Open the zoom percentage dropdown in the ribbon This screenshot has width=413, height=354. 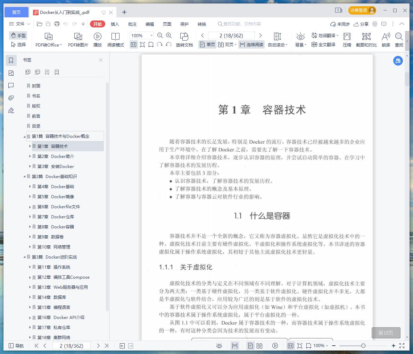(152, 35)
